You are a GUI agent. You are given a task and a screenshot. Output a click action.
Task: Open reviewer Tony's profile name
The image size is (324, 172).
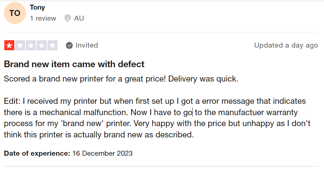tap(37, 7)
